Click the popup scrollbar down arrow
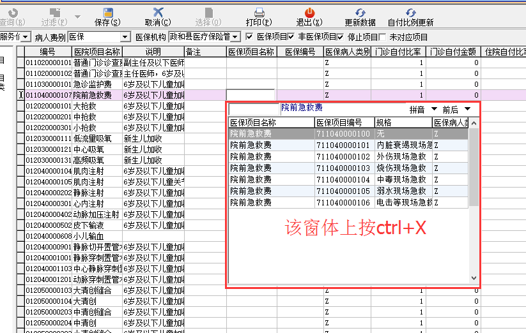526x333 pixels. pos(474,277)
